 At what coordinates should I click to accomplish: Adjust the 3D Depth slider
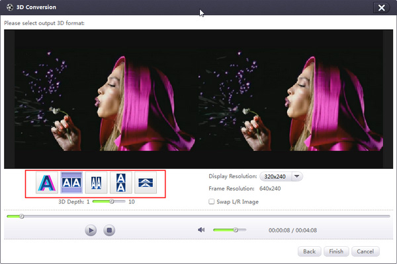(x=112, y=201)
